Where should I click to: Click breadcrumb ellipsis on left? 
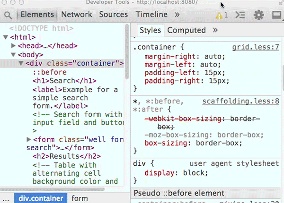[6, 199]
